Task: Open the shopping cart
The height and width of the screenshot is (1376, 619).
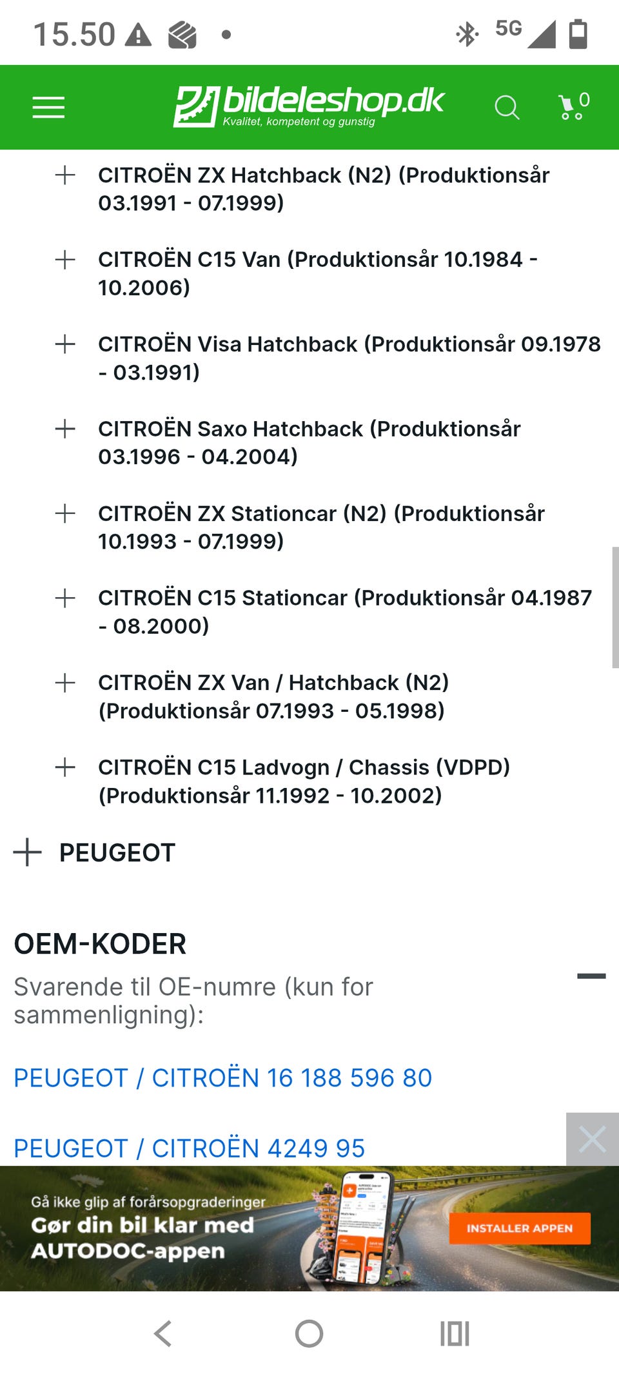Action: (573, 107)
